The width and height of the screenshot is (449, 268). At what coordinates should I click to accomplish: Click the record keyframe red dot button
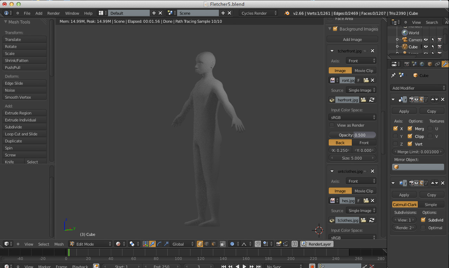(x=312, y=266)
